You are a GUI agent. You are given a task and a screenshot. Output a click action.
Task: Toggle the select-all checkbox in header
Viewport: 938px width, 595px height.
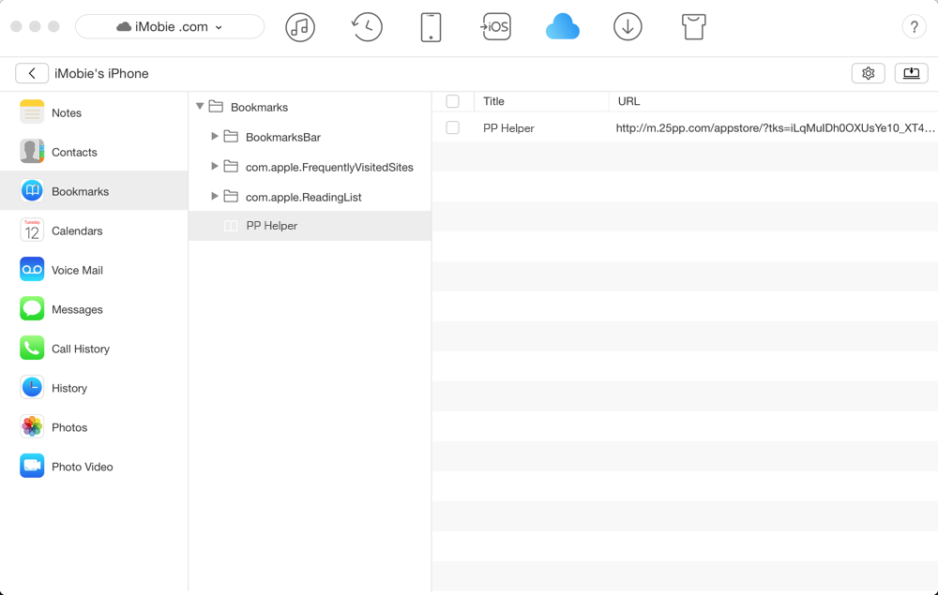453,101
